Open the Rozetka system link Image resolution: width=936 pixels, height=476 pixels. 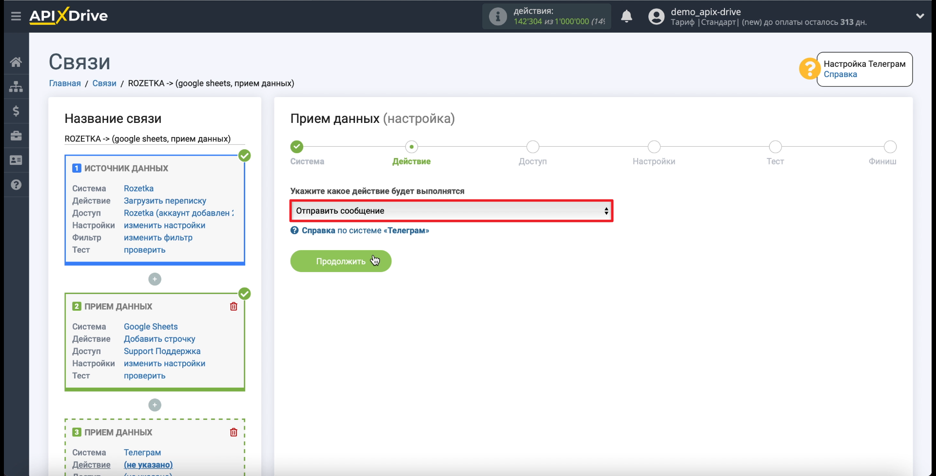(x=138, y=188)
